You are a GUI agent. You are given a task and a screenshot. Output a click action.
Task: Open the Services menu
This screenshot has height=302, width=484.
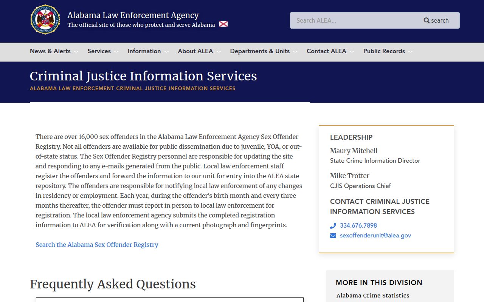[x=99, y=51]
